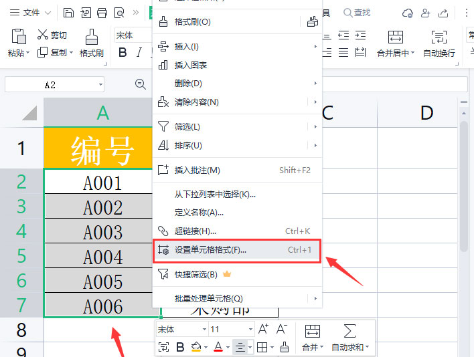Click cell containing A003
474x357 pixels.
tap(98, 231)
